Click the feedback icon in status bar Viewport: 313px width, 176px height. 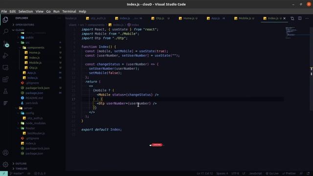[301, 174]
